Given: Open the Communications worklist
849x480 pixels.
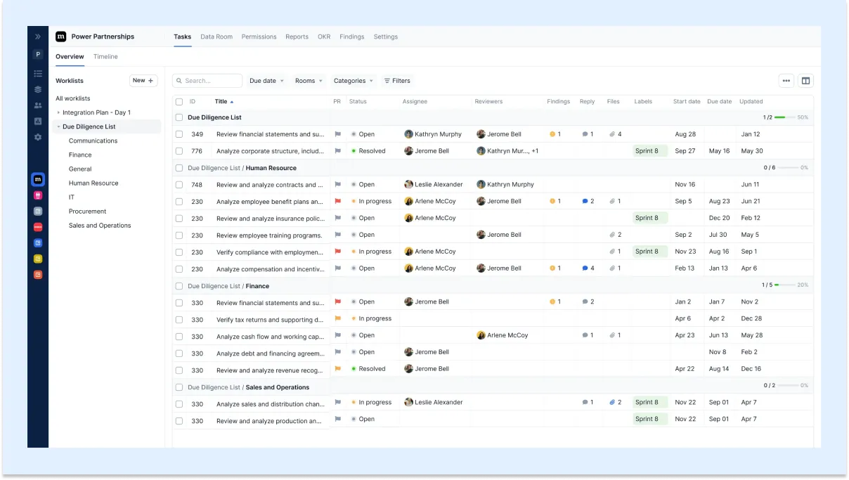Looking at the screenshot, I should (93, 141).
